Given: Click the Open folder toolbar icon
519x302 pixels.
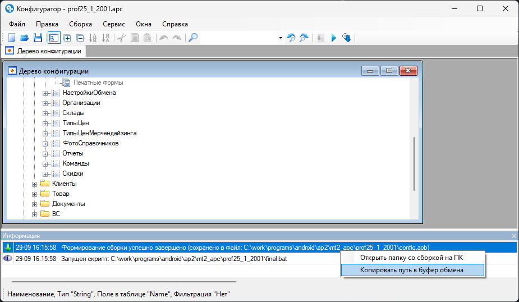Looking at the screenshot, I should point(24,38).
